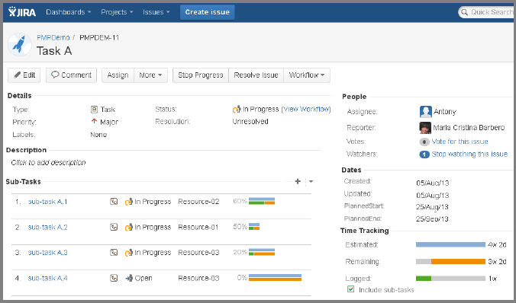Click the 50% progress bar of sub-task A.2
The image size is (516, 303).
[254, 227]
